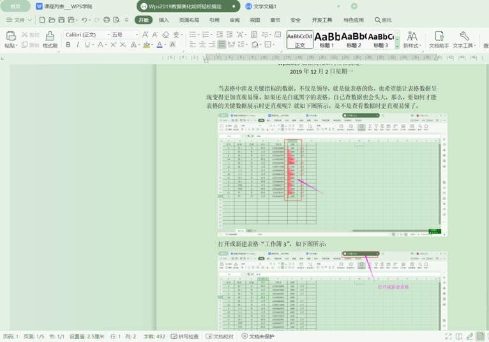Viewport: 489px width, 342px height.
Task: Click the shading fill color bucket
Action: (255, 45)
